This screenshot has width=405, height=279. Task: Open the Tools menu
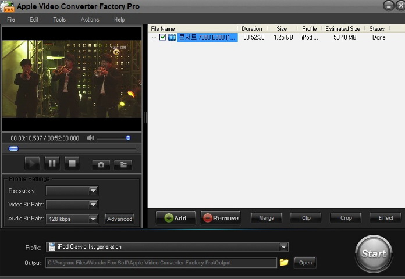click(x=59, y=20)
